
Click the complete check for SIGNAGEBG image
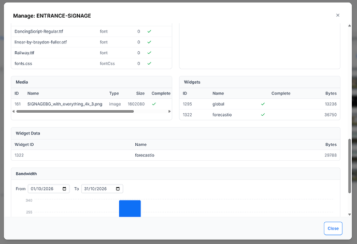pos(154,104)
